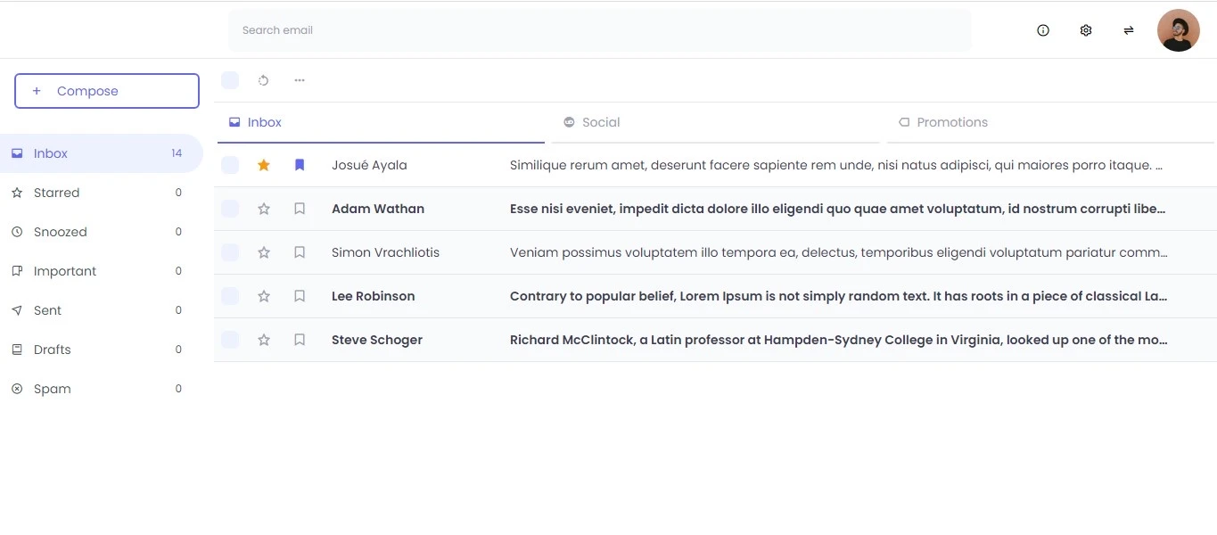Click sender name Adam Wathan
Screen dimensions: 1217x535
378,209
